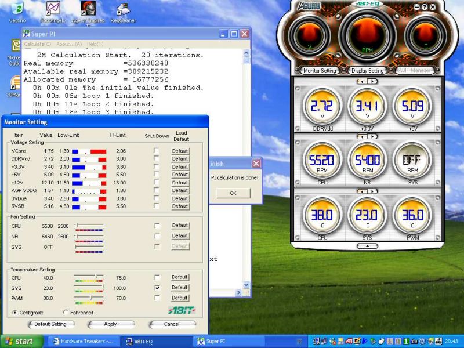Click the VCore voltage limit bar

pyautogui.click(x=89, y=151)
